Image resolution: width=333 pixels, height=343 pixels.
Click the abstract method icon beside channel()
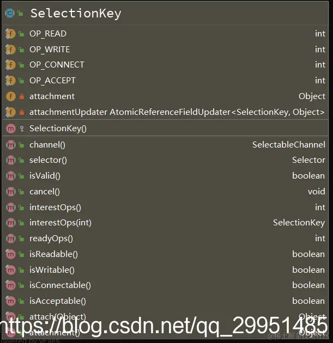point(10,145)
